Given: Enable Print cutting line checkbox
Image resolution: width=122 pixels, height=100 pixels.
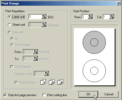Looking at the screenshot, I should coord(44,95).
